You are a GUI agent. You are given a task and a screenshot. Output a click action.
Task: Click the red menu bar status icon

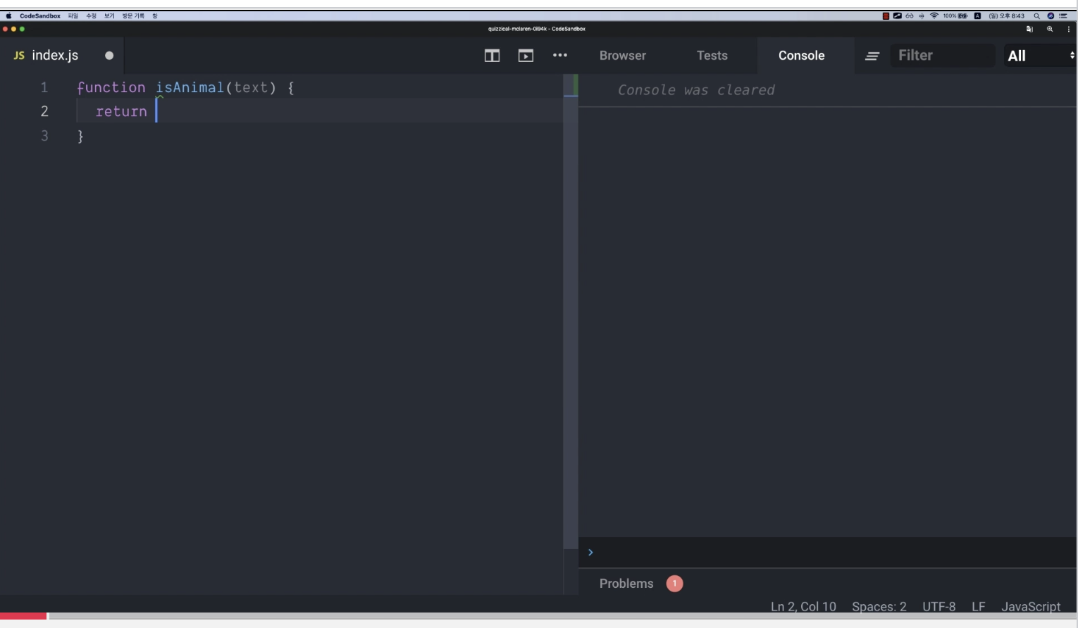(x=886, y=15)
